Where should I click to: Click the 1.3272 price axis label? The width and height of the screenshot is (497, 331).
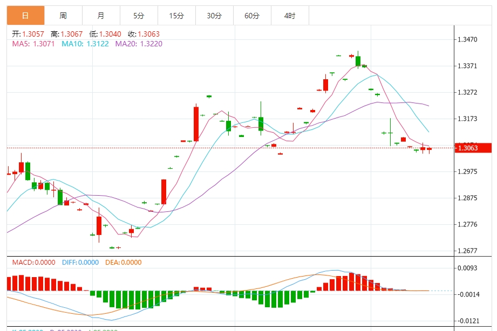click(467, 93)
